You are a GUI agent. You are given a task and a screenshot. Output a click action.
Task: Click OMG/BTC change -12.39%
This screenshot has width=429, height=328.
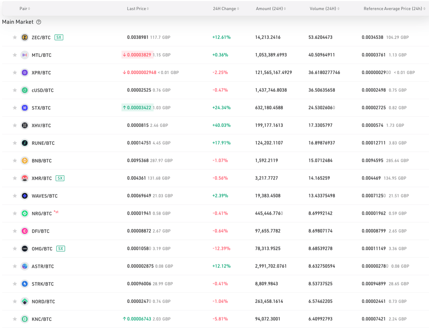click(x=221, y=249)
